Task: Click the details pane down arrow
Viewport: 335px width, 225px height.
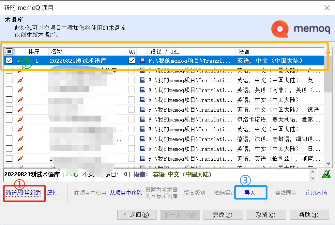Action: [313, 178]
